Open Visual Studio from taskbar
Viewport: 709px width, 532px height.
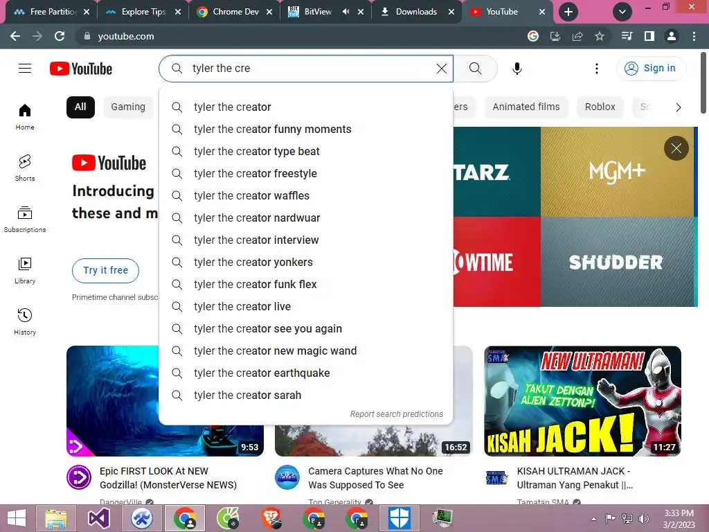click(98, 518)
